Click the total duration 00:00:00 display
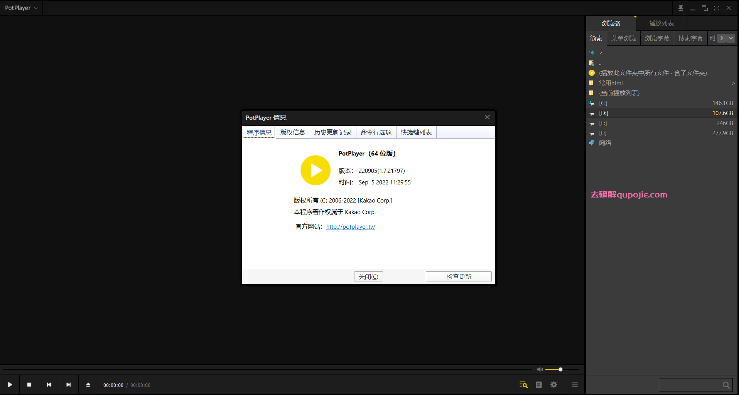The width and height of the screenshot is (739, 395). [x=140, y=385]
